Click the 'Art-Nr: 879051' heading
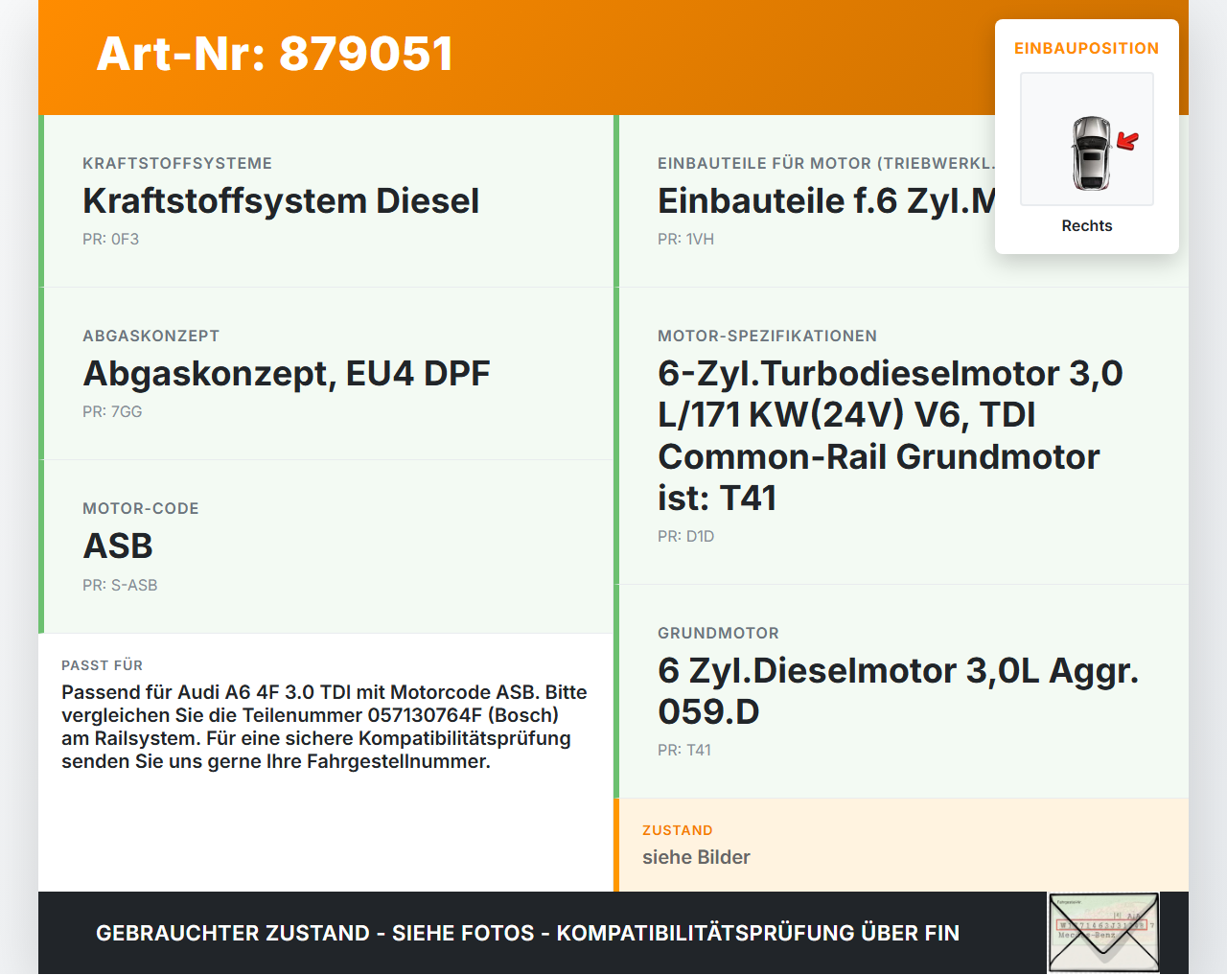 (x=275, y=54)
